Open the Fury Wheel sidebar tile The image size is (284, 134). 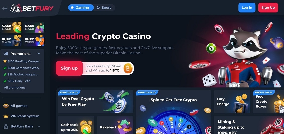click(x=34, y=40)
